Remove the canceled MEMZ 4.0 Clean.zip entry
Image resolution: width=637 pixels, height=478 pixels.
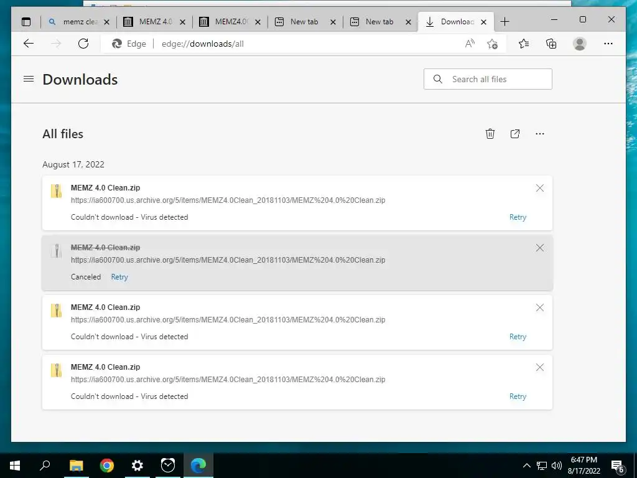[x=539, y=248]
